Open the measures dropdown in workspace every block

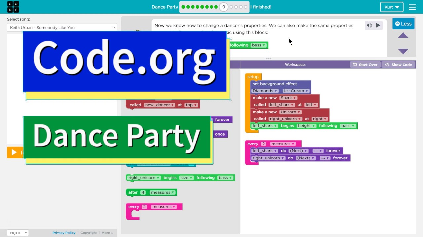283,144
